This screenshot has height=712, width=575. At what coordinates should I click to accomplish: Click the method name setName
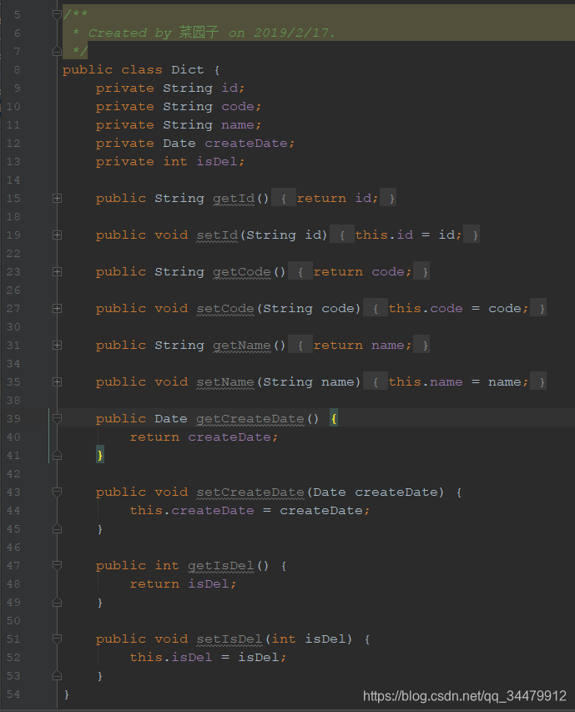click(x=225, y=382)
